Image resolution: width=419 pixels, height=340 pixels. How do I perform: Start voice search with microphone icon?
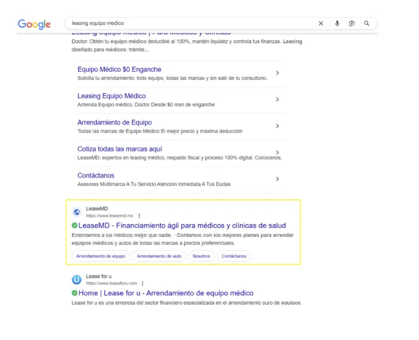(x=337, y=24)
